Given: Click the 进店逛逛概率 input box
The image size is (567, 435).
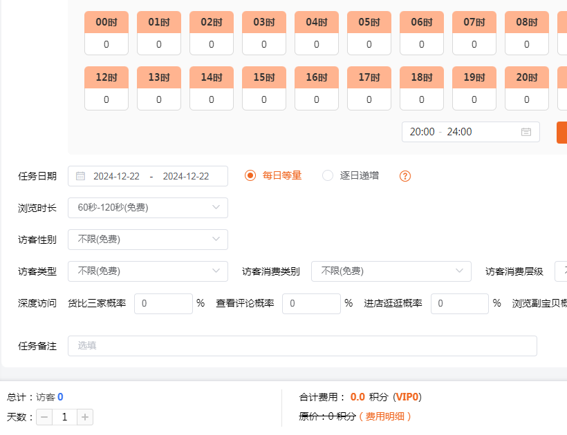Looking at the screenshot, I should 459,303.
